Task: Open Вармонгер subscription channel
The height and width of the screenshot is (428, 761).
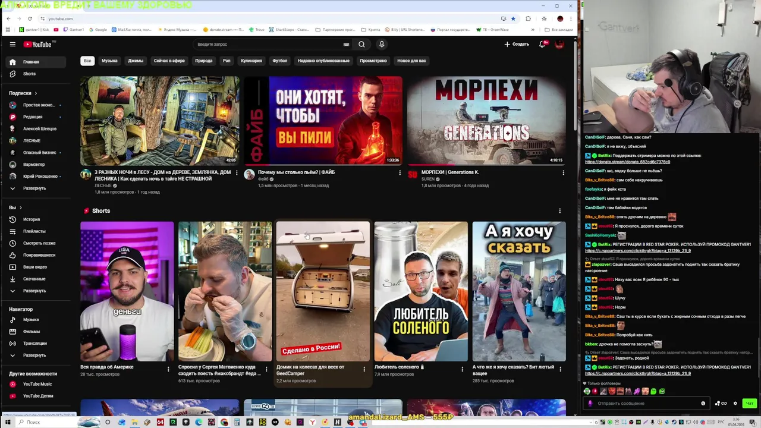Action: click(37, 164)
